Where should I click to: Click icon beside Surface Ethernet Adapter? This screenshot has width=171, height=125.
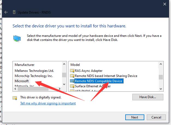point(72,86)
